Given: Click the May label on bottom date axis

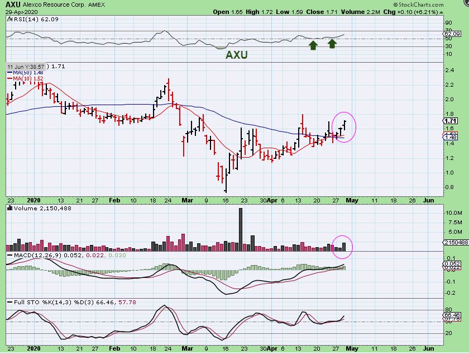Looking at the screenshot, I should pos(352,348).
